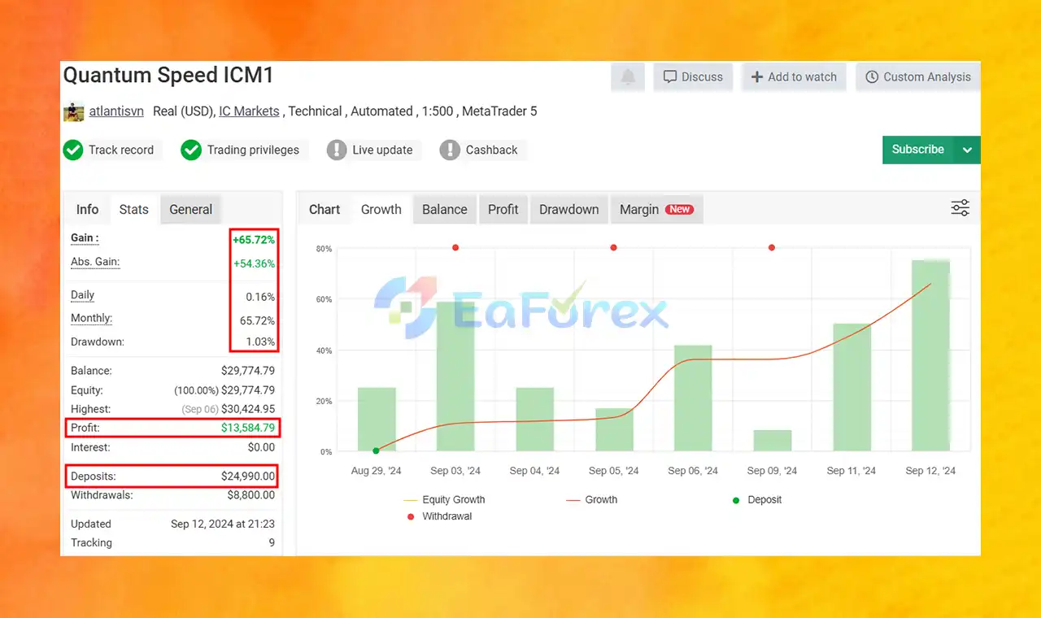Click the withdrawal red dot above Sep 03

[455, 247]
